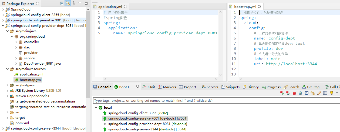Collapse all in Package Explorer
Screen dimensions: 340x132
[x=62, y=4]
